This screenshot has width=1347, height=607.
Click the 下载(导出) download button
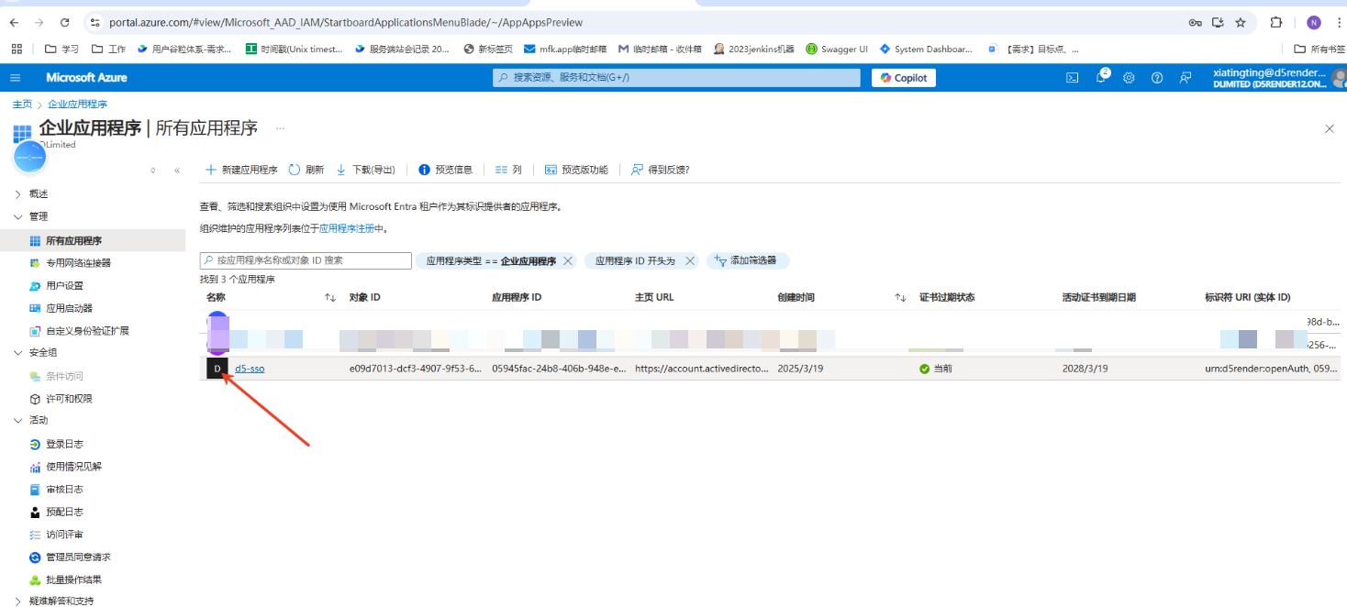click(x=366, y=170)
